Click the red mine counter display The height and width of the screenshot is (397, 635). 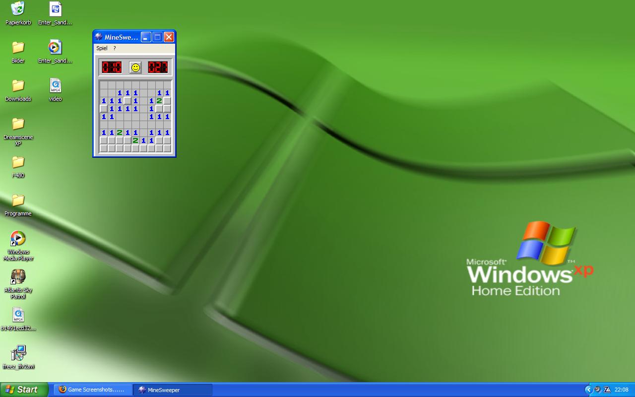pyautogui.click(x=112, y=67)
